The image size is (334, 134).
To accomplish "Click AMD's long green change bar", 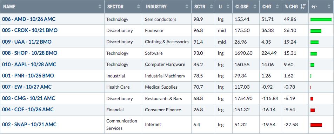I will tap(321, 20).
